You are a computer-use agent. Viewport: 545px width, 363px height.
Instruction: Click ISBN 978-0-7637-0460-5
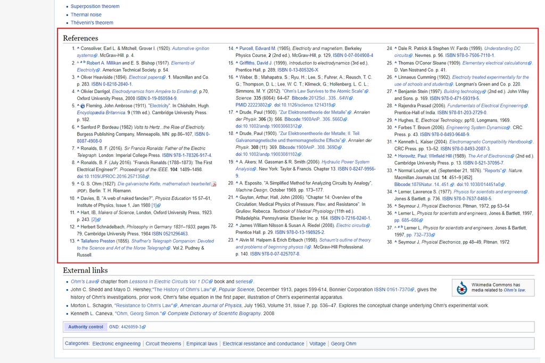point(467,198)
